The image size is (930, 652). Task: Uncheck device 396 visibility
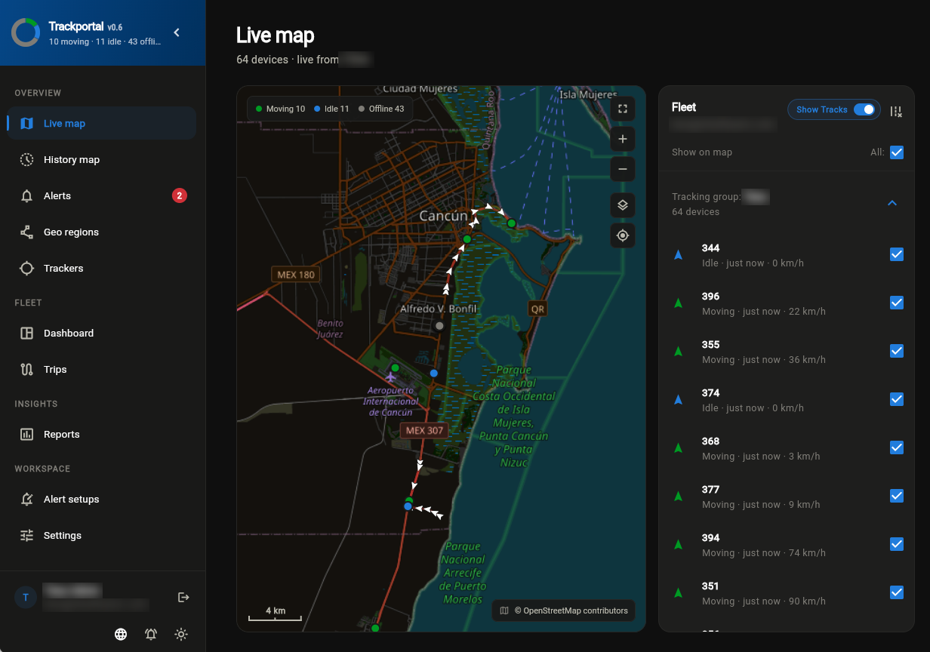click(897, 303)
